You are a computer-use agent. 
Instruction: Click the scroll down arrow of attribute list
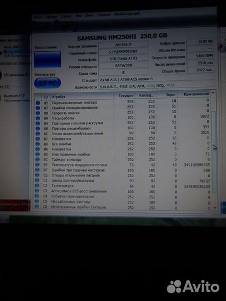(x=215, y=208)
